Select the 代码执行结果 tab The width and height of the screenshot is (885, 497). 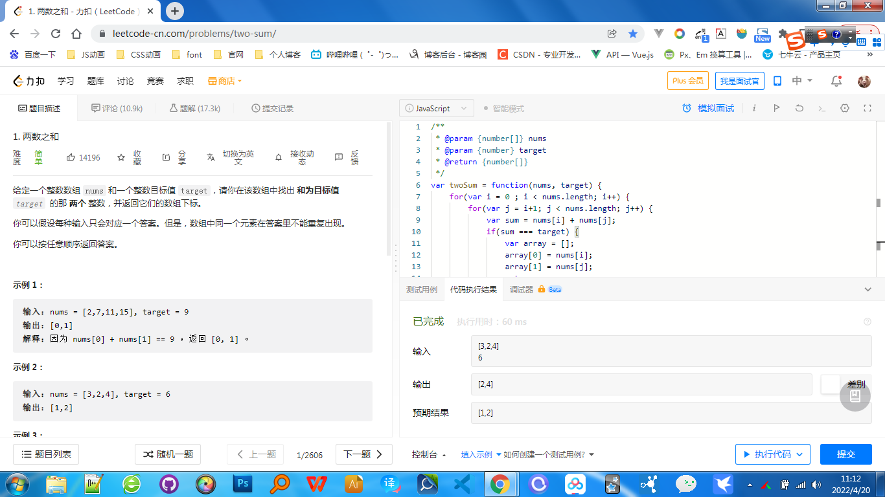tap(474, 289)
